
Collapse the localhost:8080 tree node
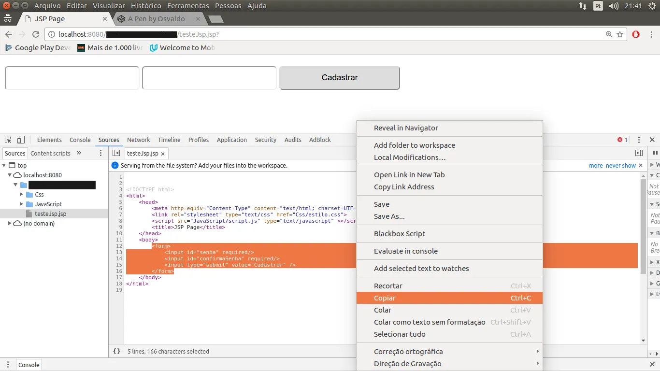pyautogui.click(x=10, y=175)
